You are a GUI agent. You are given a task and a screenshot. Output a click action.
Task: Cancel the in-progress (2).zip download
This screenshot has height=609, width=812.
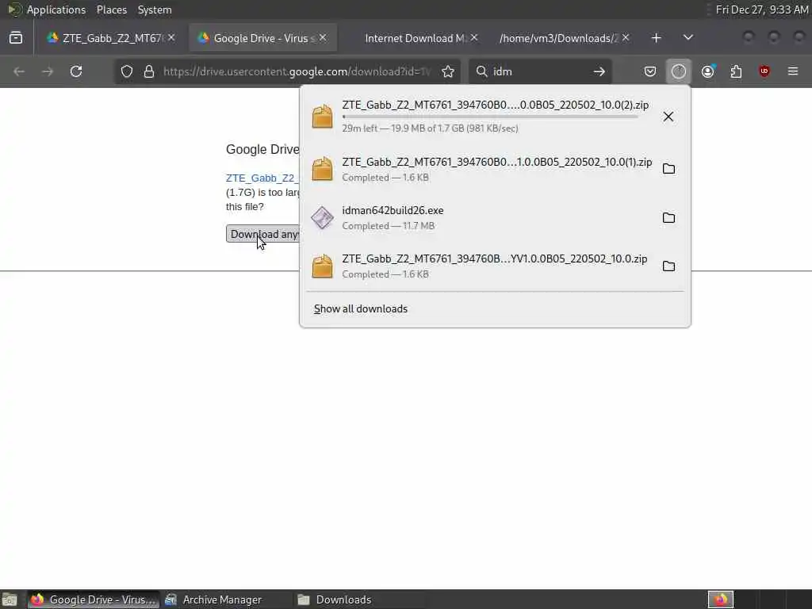(668, 117)
